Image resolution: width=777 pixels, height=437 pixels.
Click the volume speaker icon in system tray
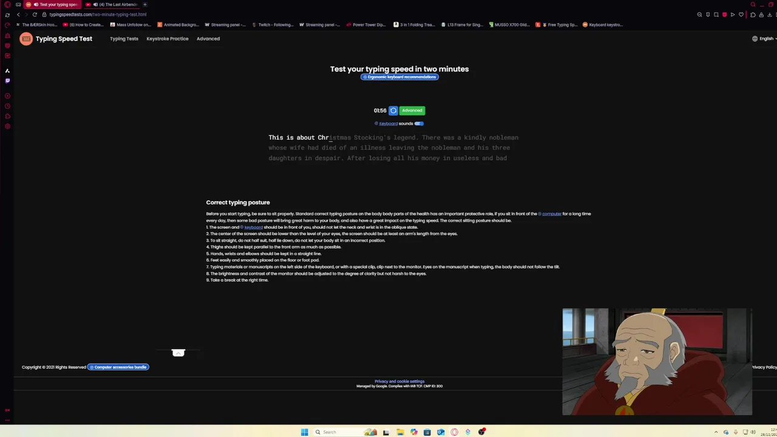(x=753, y=432)
